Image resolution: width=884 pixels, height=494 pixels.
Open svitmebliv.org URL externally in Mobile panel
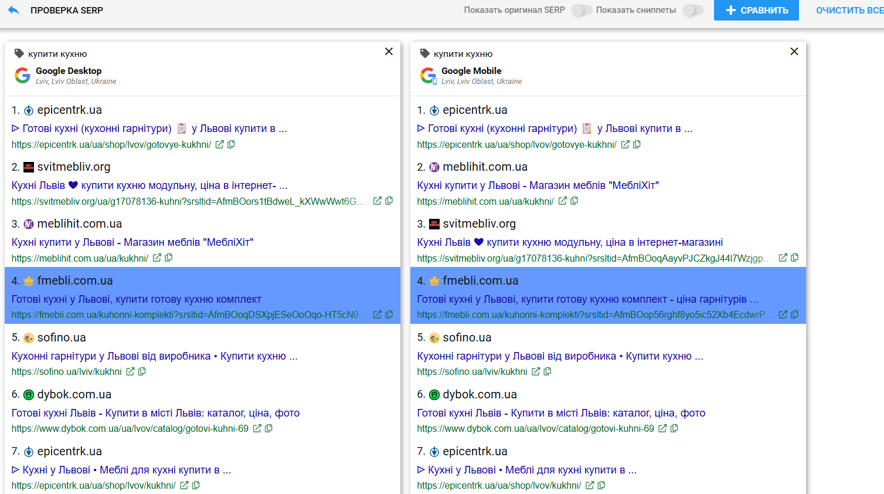click(783, 258)
